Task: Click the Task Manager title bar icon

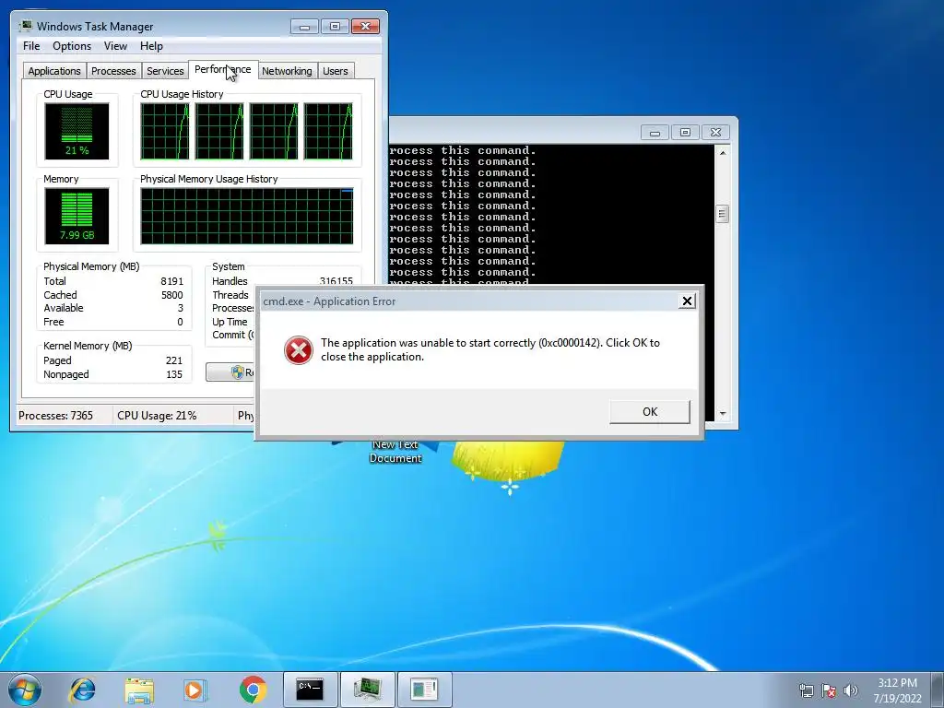Action: 26,27
